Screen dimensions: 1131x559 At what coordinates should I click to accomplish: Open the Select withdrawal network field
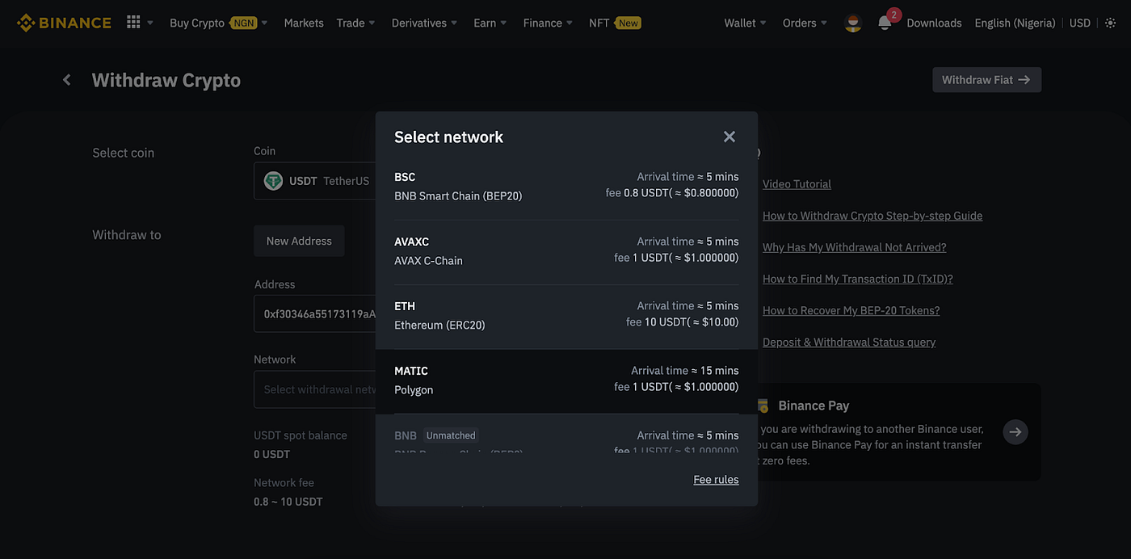click(x=315, y=389)
